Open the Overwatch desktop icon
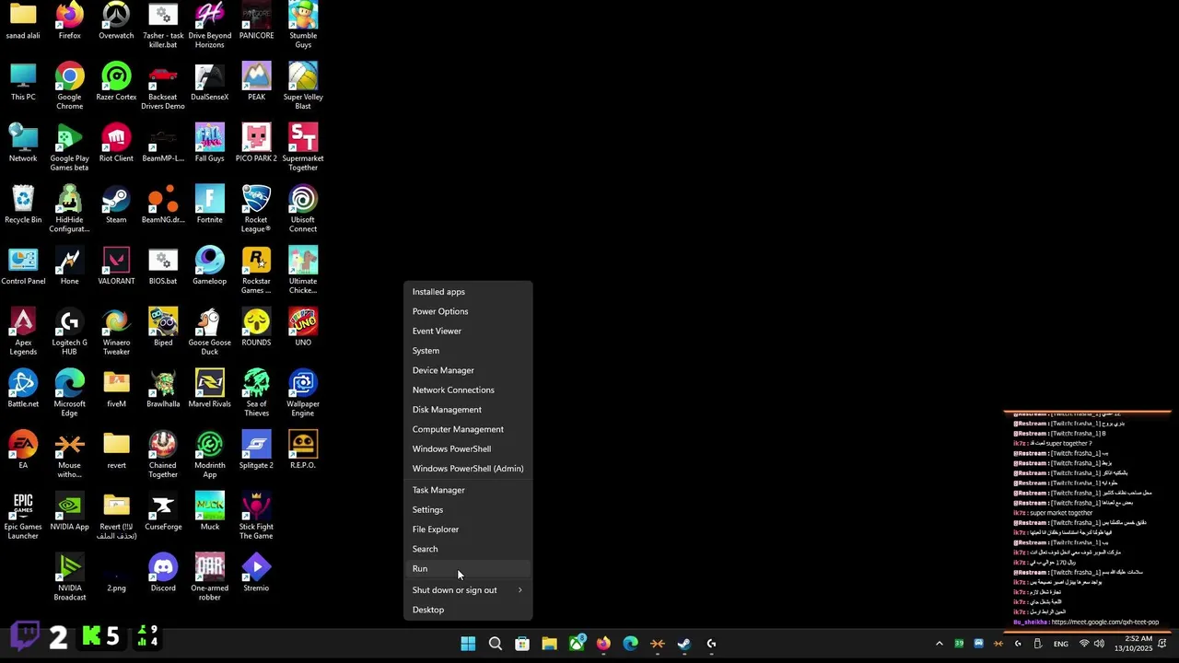Image resolution: width=1179 pixels, height=663 pixels. (116, 21)
